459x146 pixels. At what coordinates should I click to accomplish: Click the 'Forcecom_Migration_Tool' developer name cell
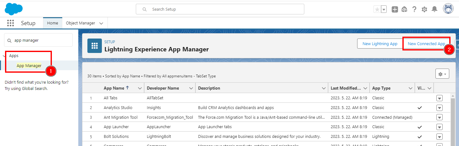170,117
